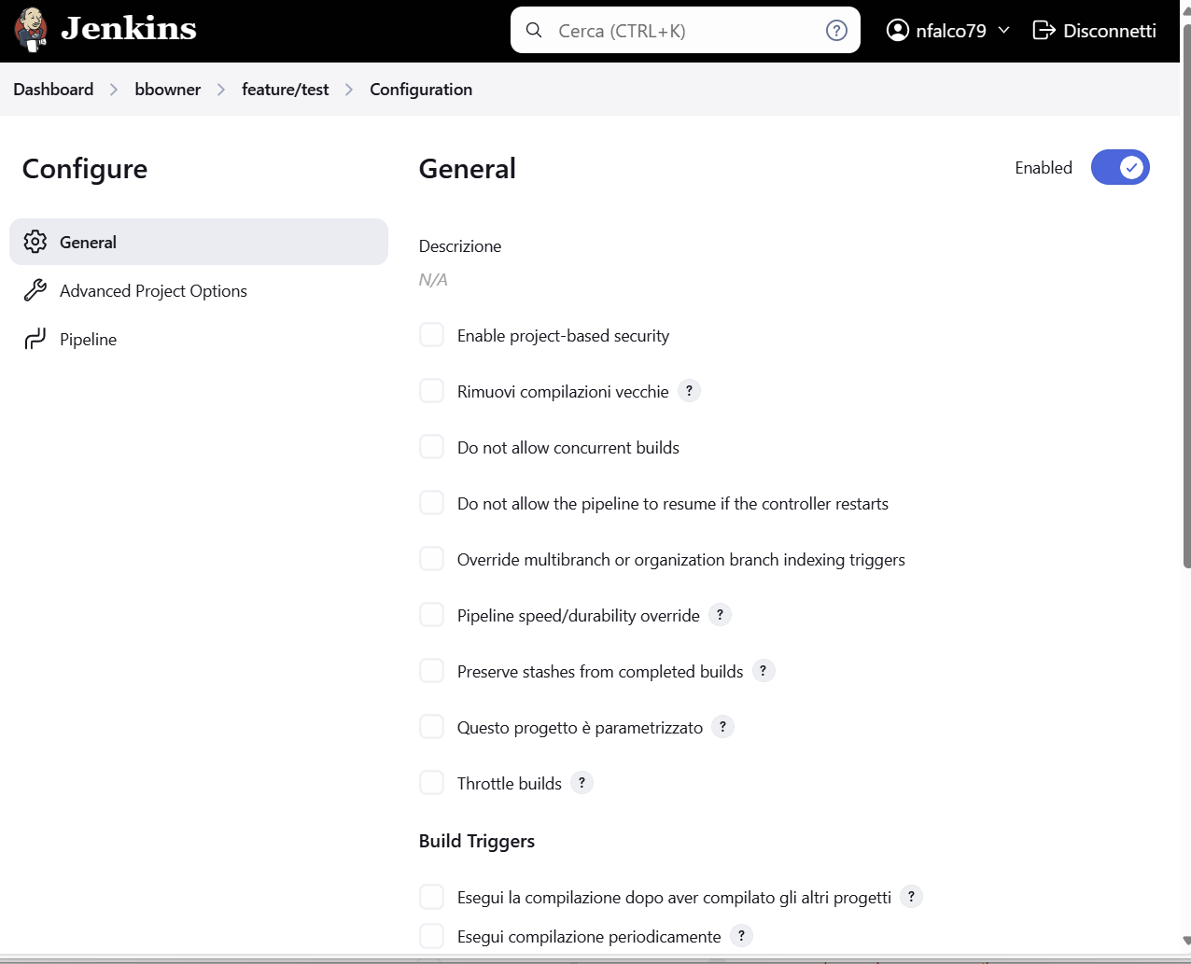Open help for Questo progetto è parametrizzato
1191x964 pixels.
722,727
